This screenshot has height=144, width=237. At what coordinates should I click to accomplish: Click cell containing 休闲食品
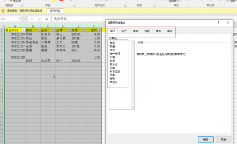33,42
